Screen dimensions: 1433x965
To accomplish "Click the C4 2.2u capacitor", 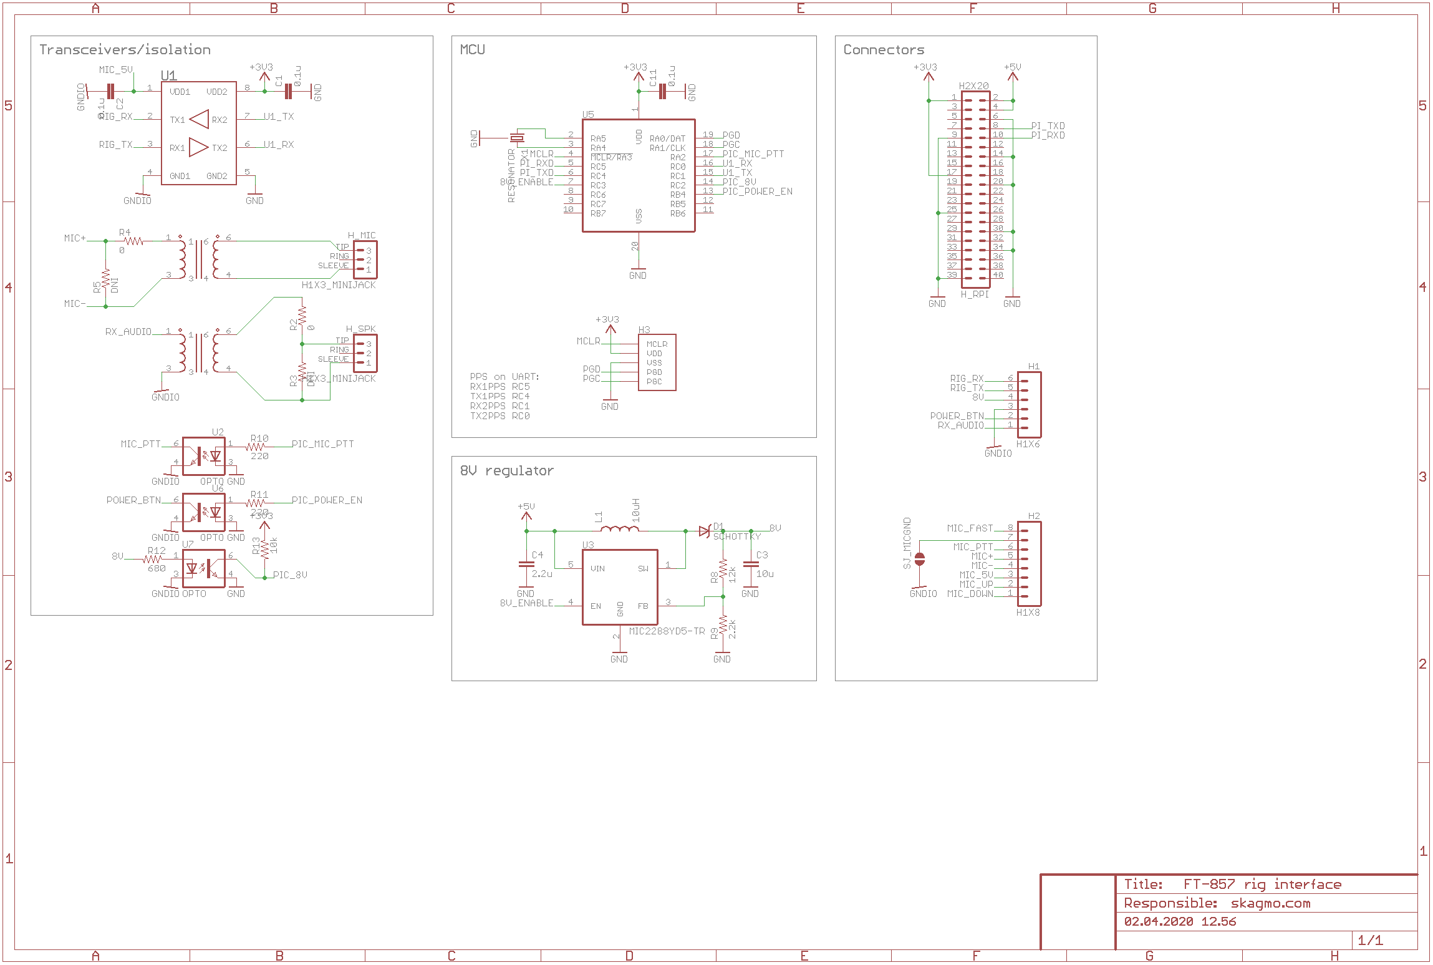I will tap(526, 564).
